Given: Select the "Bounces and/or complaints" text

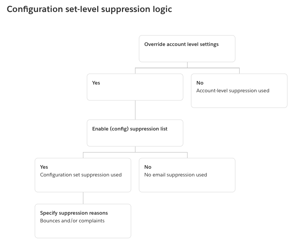Looking at the screenshot, I should pyautogui.click(x=72, y=221).
